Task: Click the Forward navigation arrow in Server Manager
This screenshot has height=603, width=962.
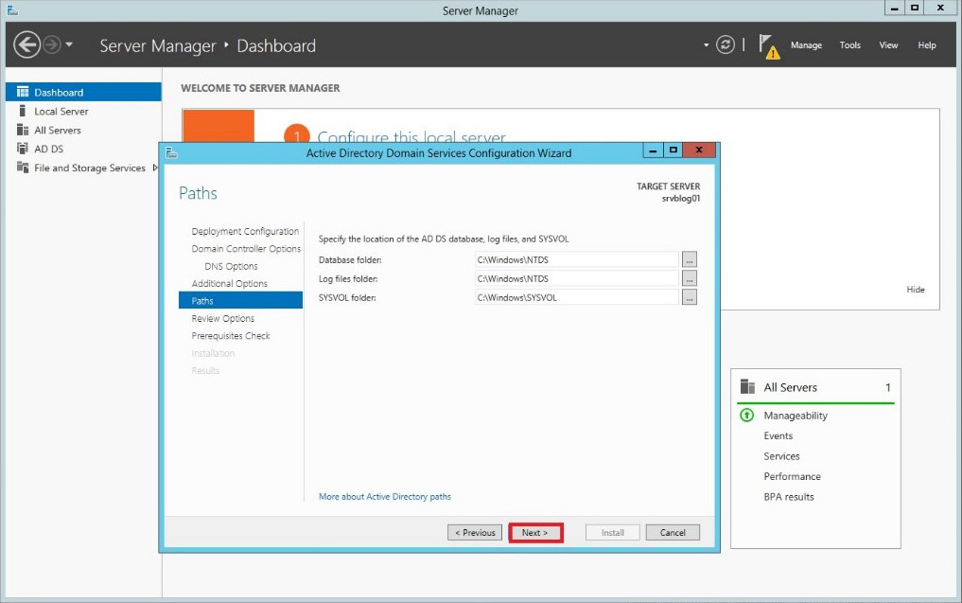Action: pos(52,44)
